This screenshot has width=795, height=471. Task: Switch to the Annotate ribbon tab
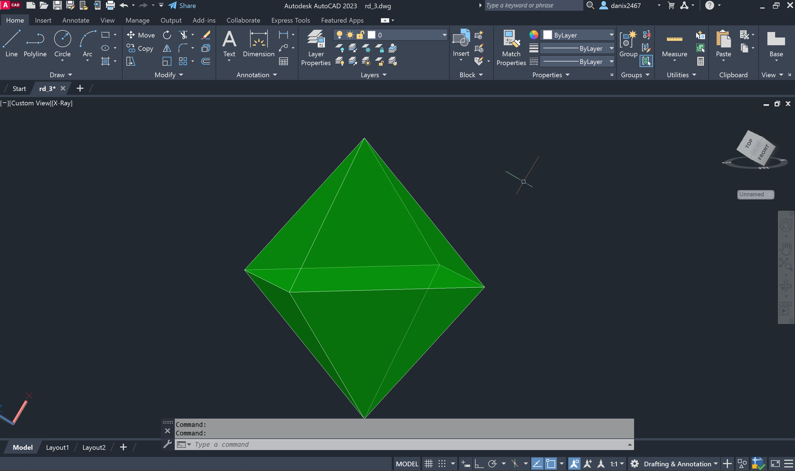click(76, 20)
